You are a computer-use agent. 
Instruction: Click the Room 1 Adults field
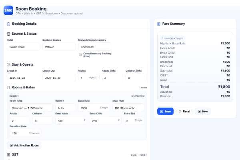tap(20, 121)
